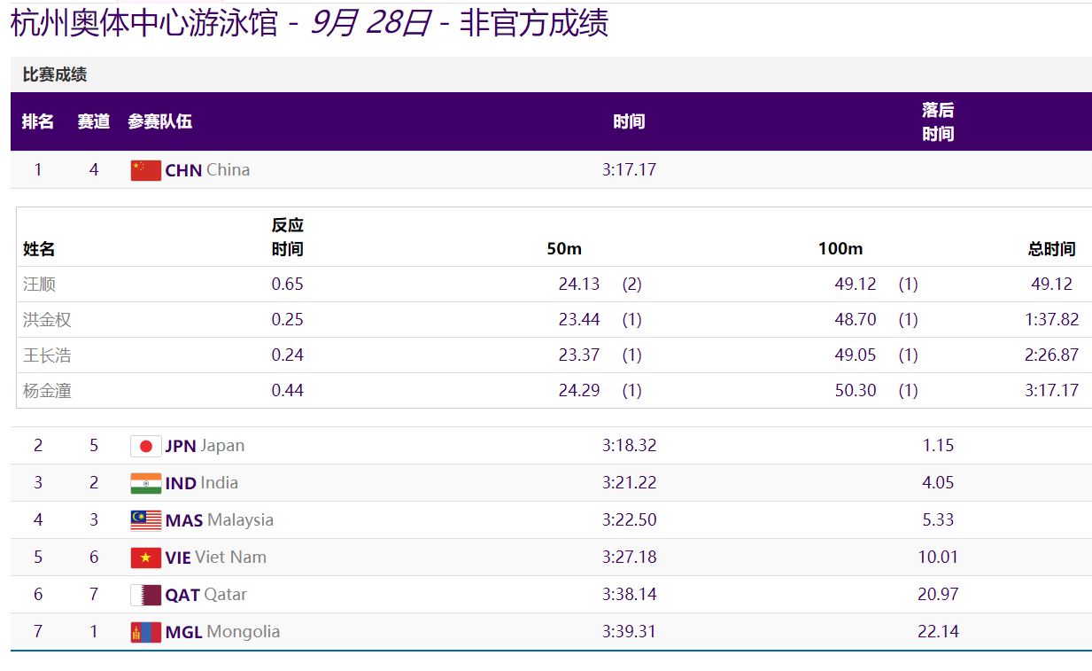Click the 50m split value 23.37
The image size is (1092, 671).
coord(579,355)
